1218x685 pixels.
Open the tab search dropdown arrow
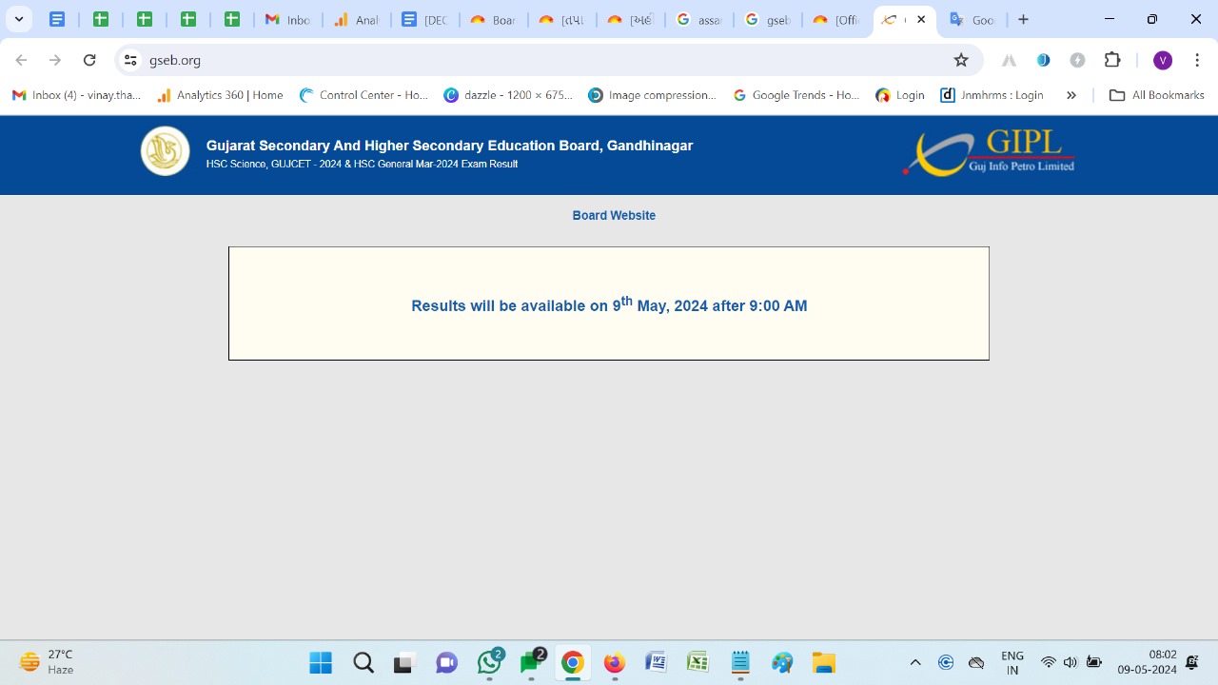(x=18, y=18)
